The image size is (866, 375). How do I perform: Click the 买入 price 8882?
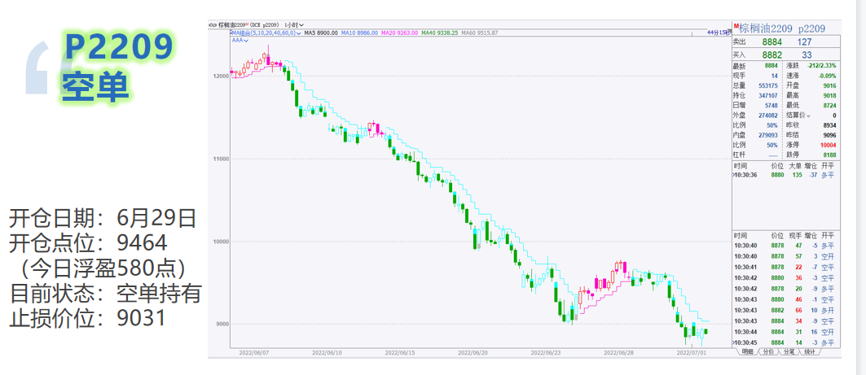click(x=771, y=55)
